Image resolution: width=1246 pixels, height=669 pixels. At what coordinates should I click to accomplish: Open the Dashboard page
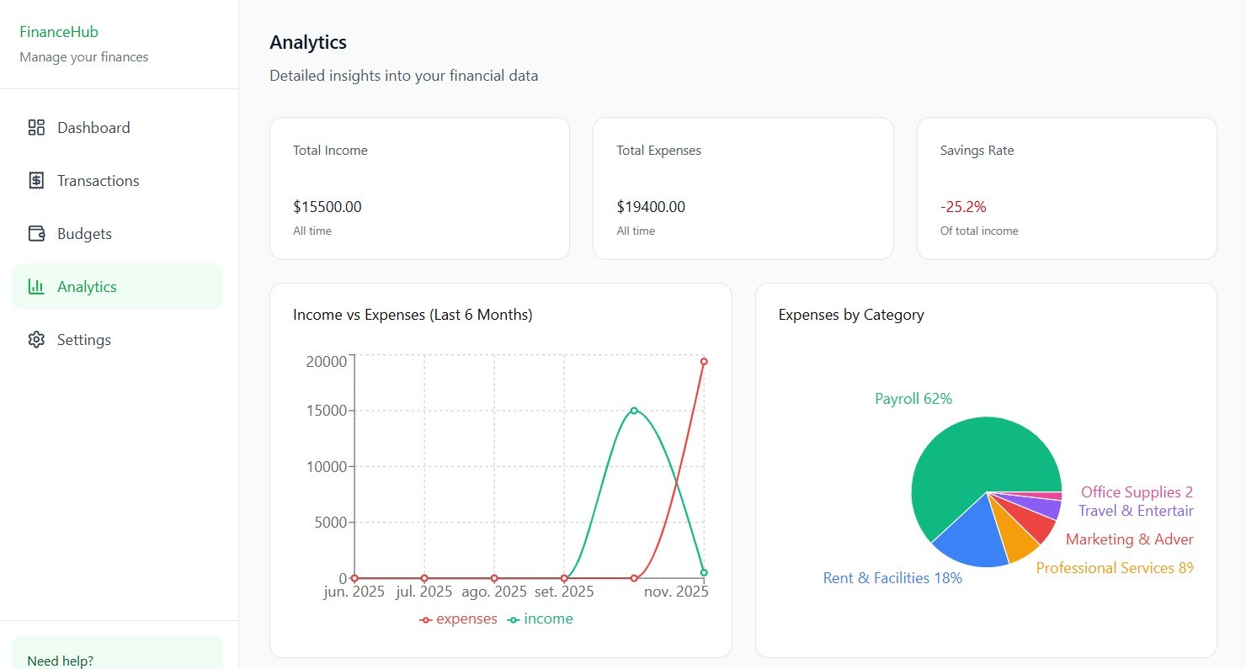point(118,128)
